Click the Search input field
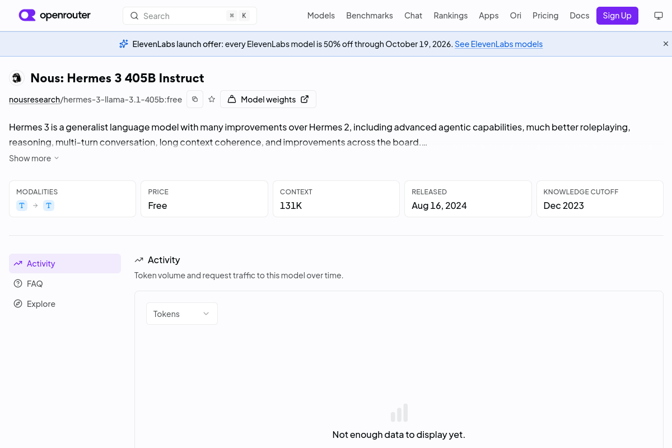This screenshot has width=672, height=448. 190,16
